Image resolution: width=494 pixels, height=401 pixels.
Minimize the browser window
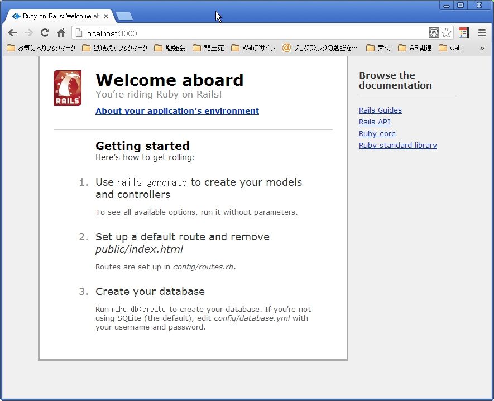[447, 6]
